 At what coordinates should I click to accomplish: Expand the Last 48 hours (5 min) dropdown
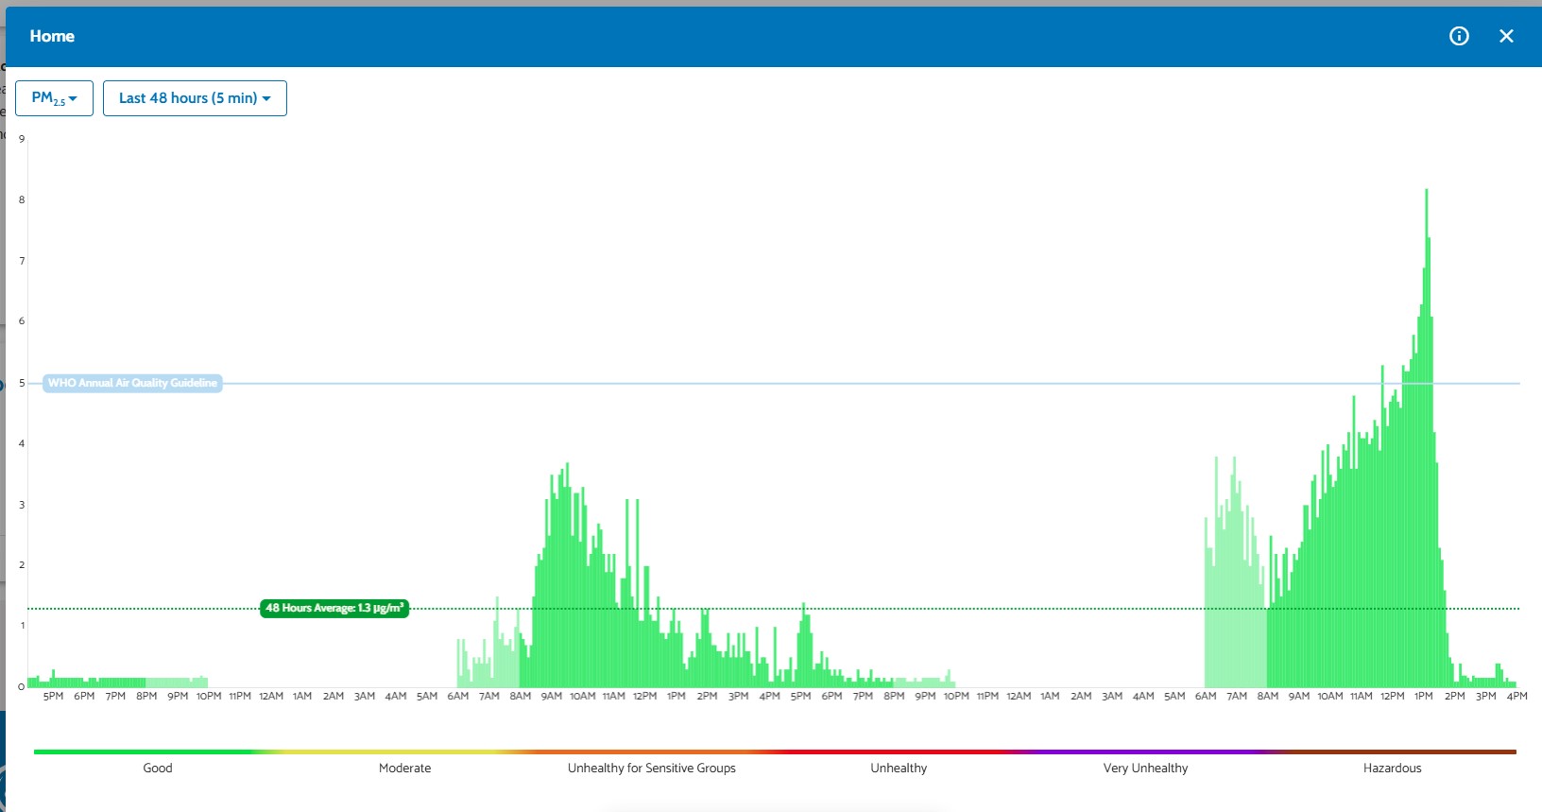point(195,98)
